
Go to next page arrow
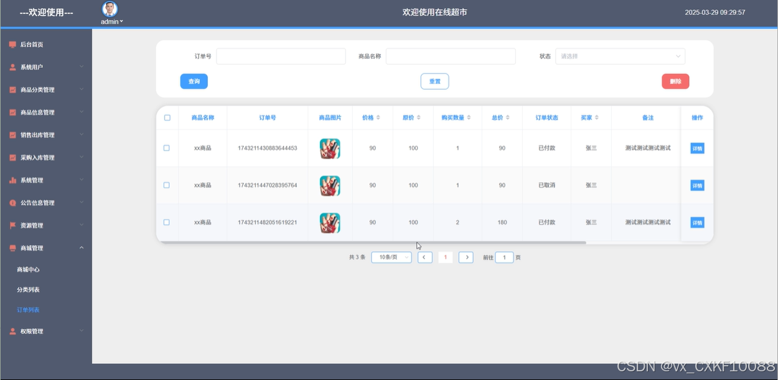coord(466,257)
